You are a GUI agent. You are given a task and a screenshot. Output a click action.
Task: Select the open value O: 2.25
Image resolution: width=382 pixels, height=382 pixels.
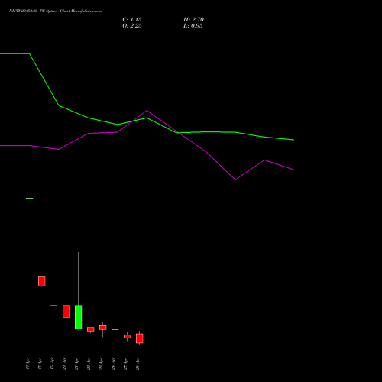coord(132,26)
